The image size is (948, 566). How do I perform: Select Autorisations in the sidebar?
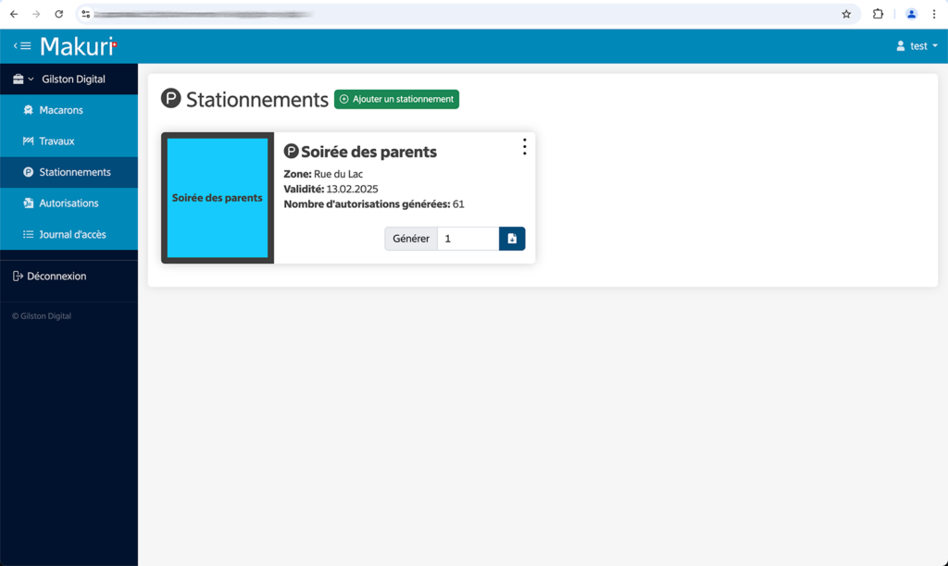69,203
